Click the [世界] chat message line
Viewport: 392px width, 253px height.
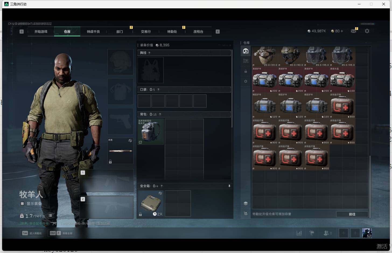pos(65,223)
